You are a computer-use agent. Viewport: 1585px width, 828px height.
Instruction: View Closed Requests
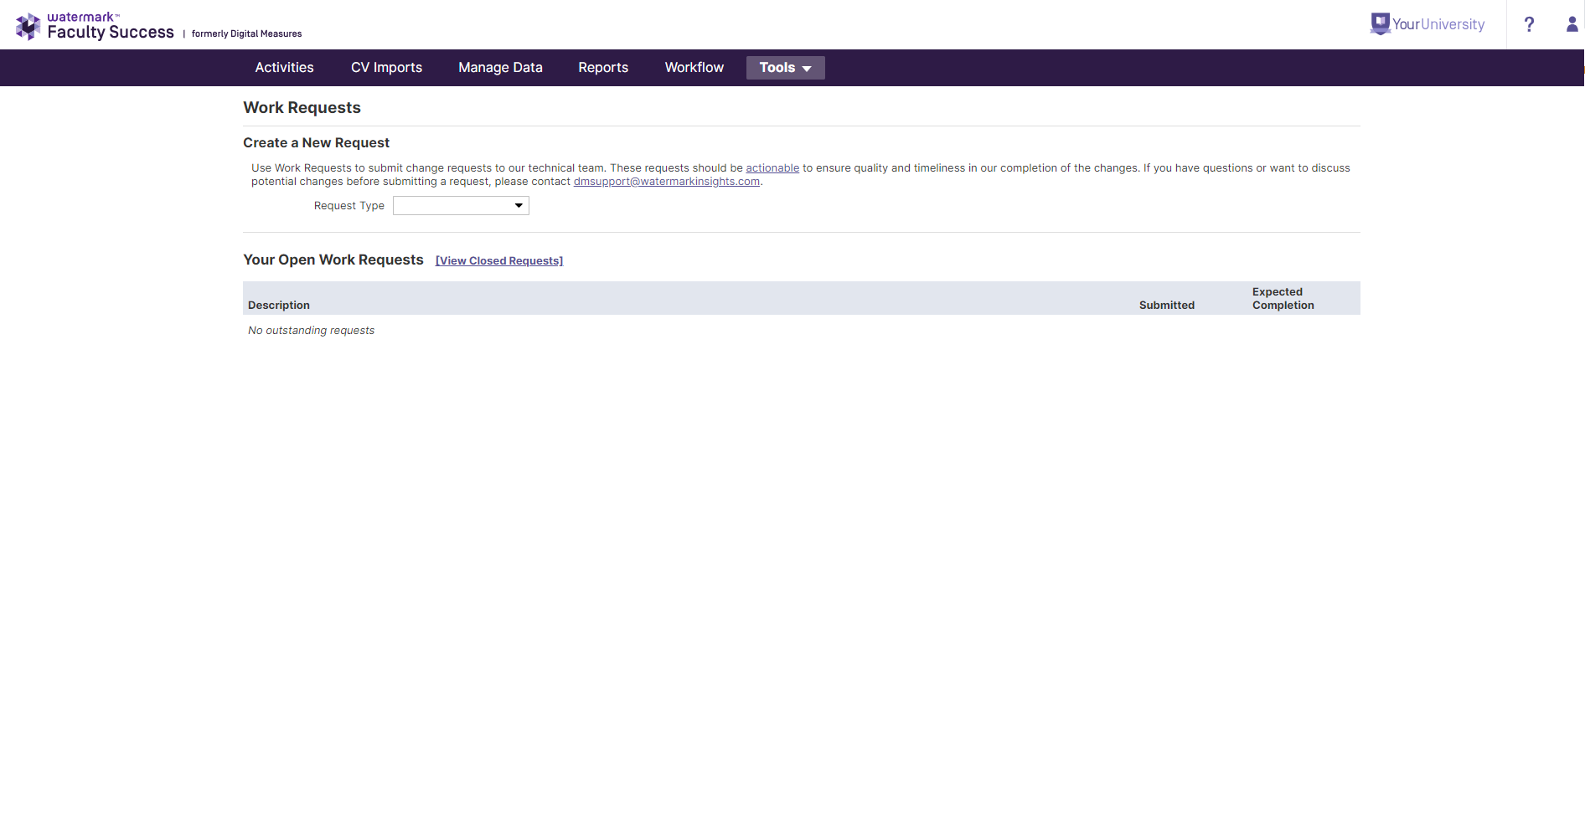[498, 260]
